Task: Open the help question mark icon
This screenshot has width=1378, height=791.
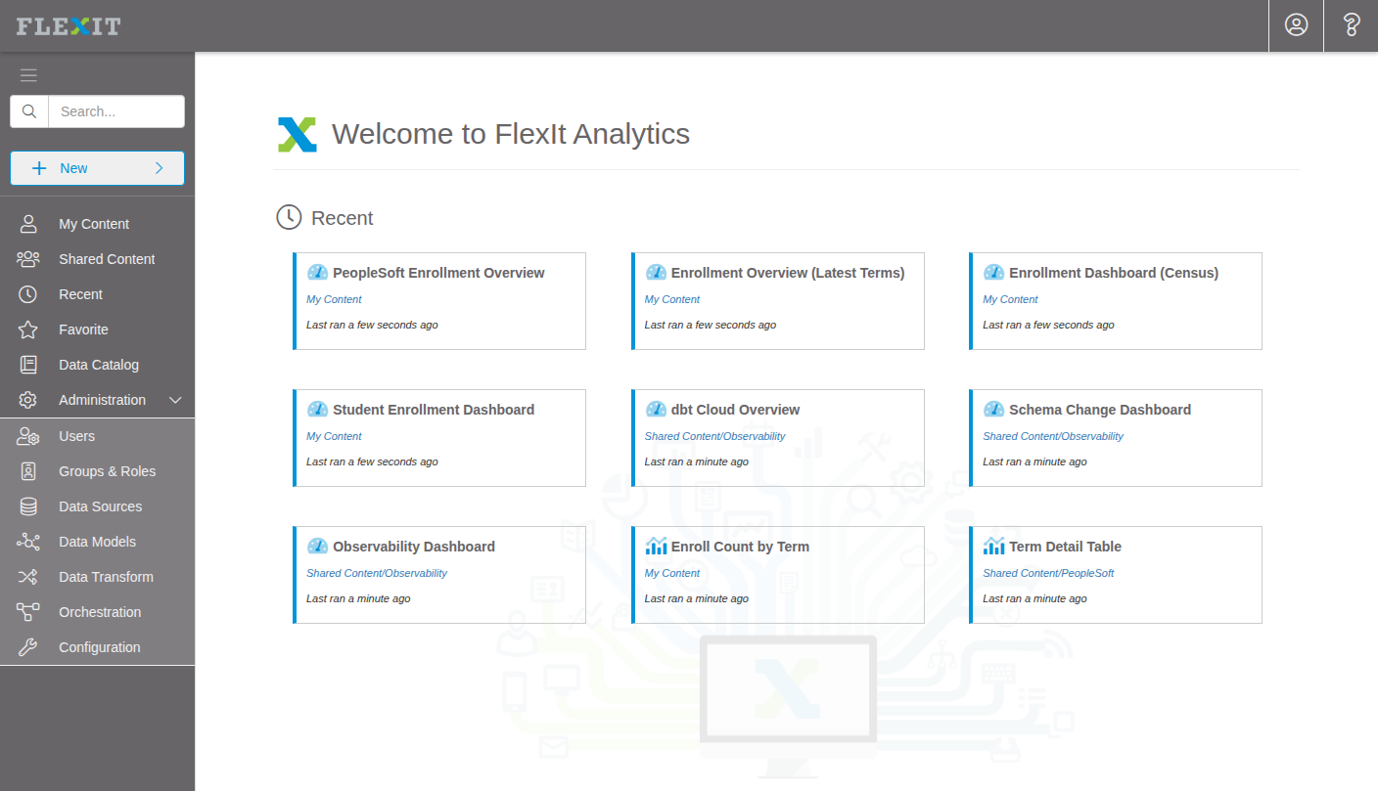Action: tap(1352, 25)
